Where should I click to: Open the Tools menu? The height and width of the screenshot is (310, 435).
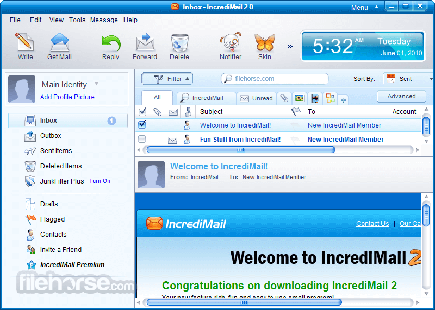[x=77, y=20]
